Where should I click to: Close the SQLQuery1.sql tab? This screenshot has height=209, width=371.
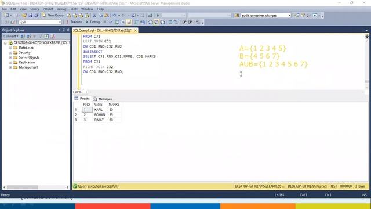pos(136,31)
